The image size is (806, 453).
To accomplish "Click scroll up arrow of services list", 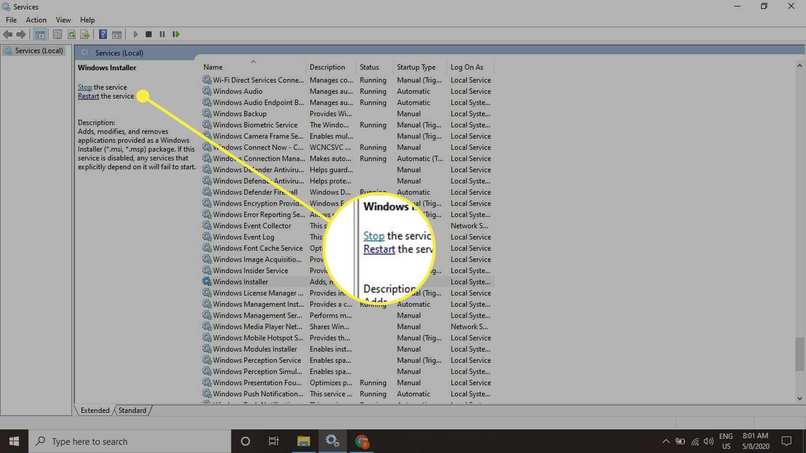I will pos(800,67).
